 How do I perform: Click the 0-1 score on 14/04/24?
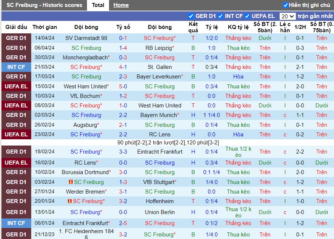pos(123,38)
